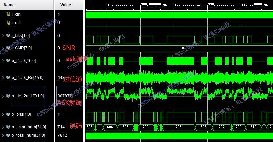Select the o_total_num[31:0] signal name
The image size is (273, 142).
28,135
